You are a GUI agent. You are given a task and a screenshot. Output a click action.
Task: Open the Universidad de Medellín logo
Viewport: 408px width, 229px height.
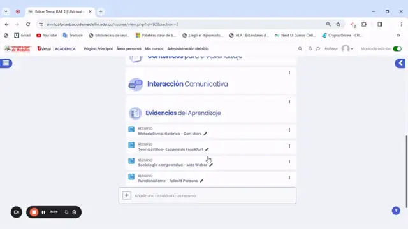click(18, 48)
